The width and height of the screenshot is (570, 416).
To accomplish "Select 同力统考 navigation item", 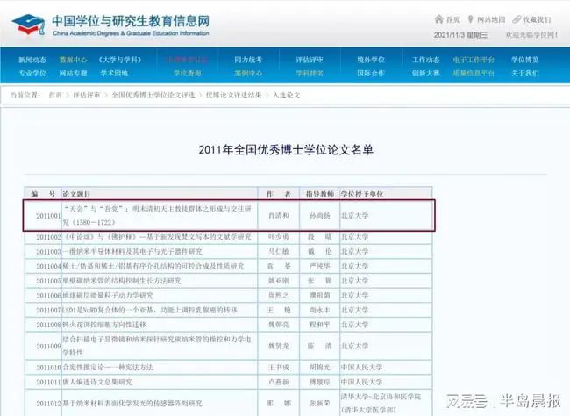I will pyautogui.click(x=248, y=60).
